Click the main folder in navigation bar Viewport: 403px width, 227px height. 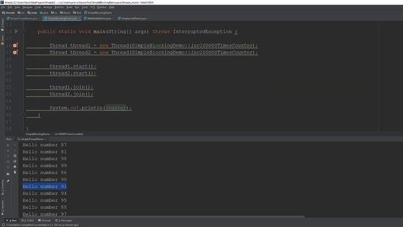tap(32, 13)
